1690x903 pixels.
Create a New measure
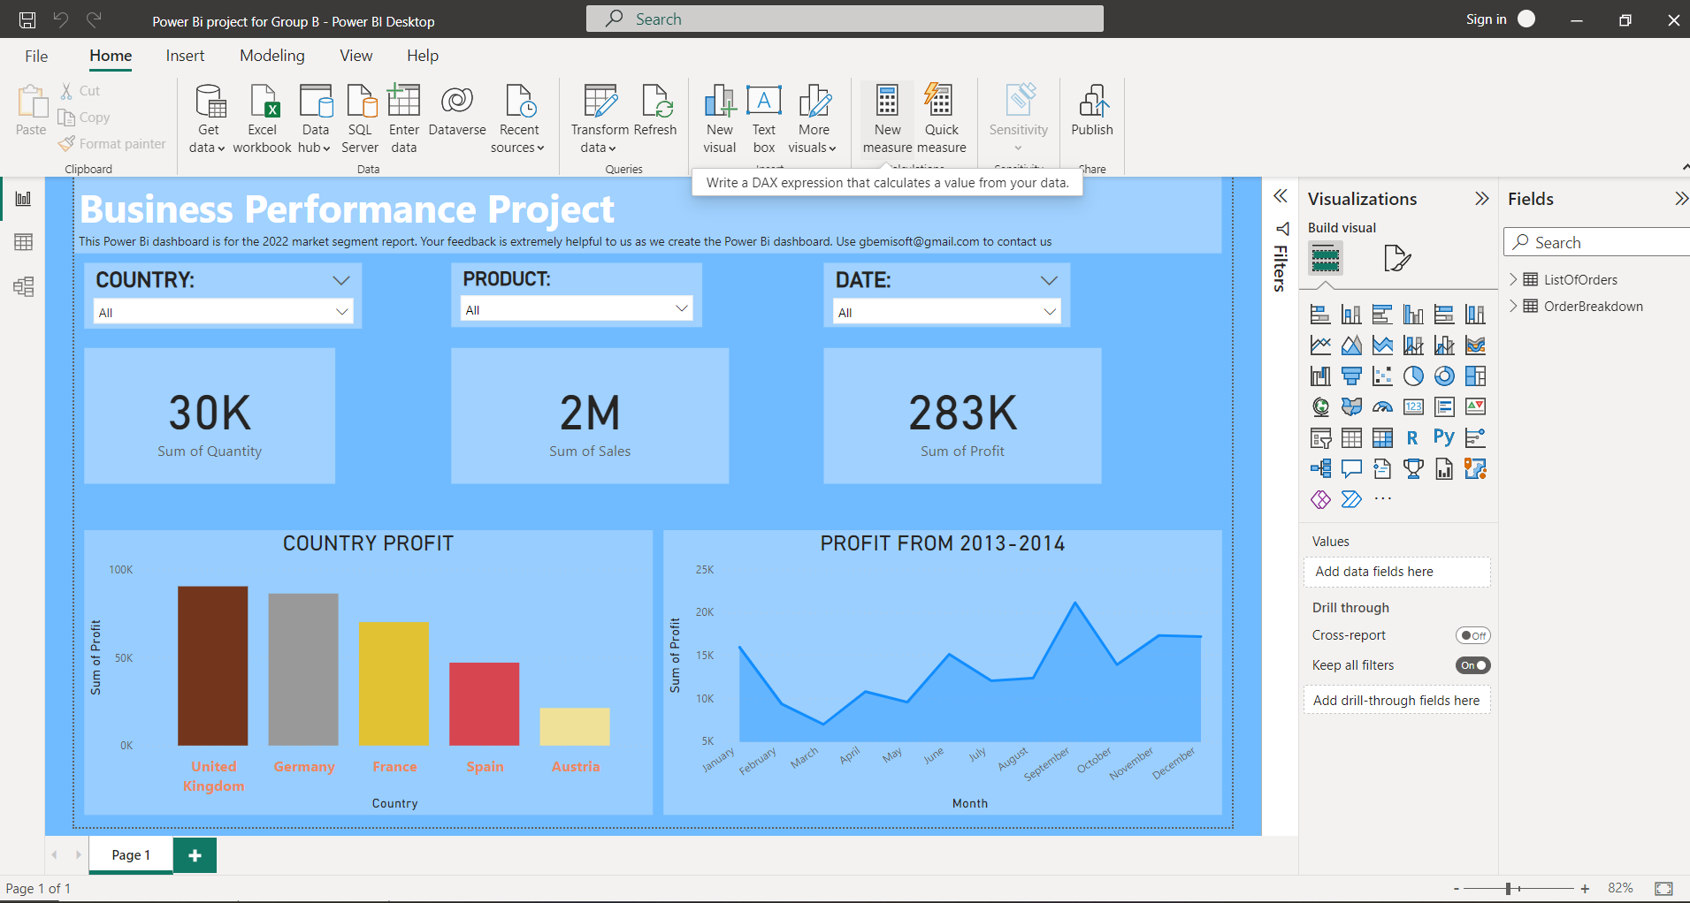pos(887,116)
